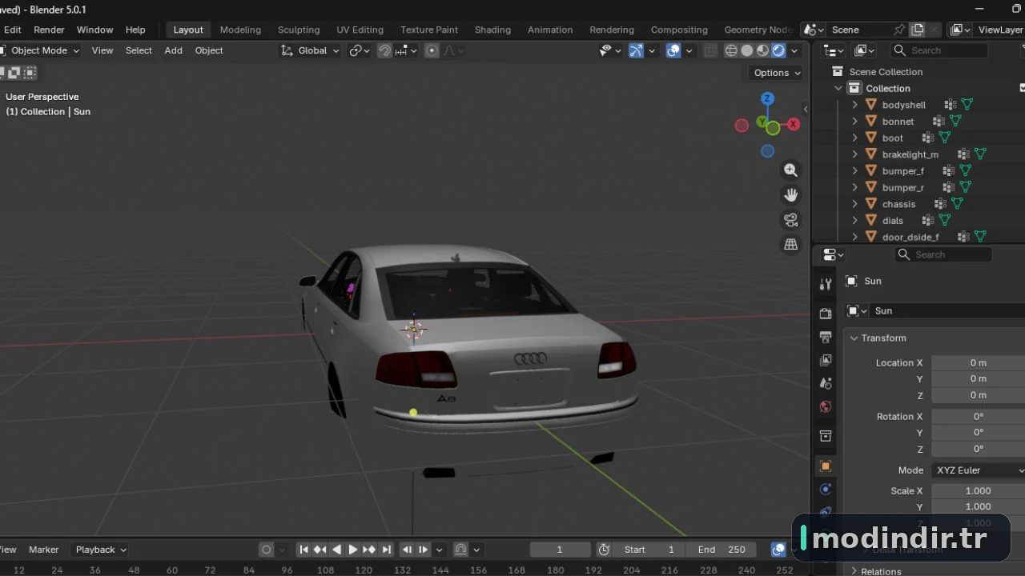Toggle use preview range clock icon
This screenshot has height=576, width=1025.
(x=604, y=550)
